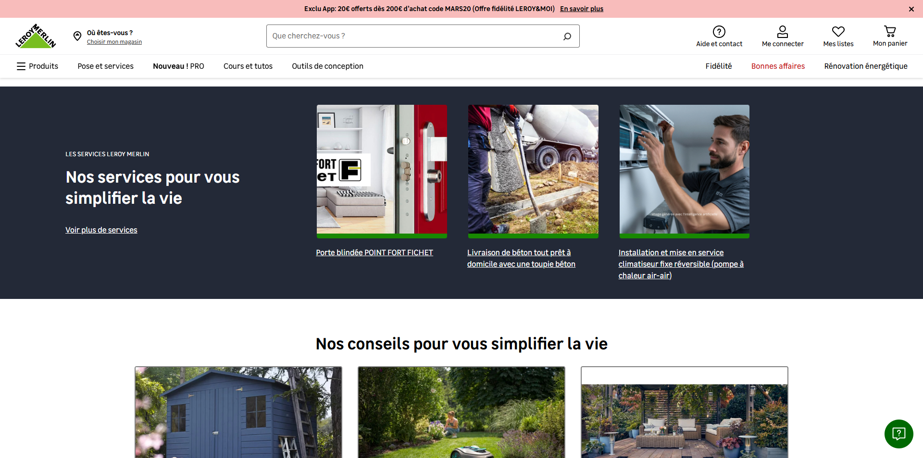The height and width of the screenshot is (458, 923).
Task: Close the promo banner
Action: point(911,9)
